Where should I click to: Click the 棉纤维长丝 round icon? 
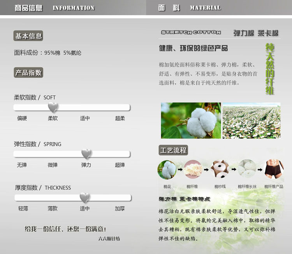[247, 168]
